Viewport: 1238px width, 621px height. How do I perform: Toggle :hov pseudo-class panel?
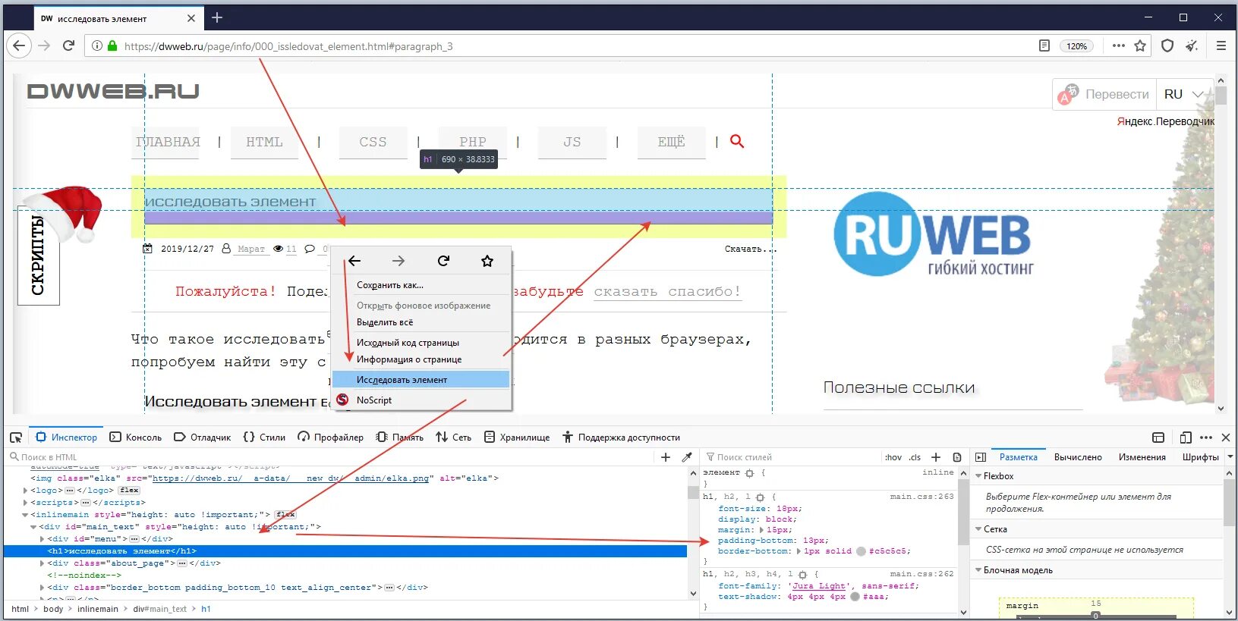[x=893, y=457]
